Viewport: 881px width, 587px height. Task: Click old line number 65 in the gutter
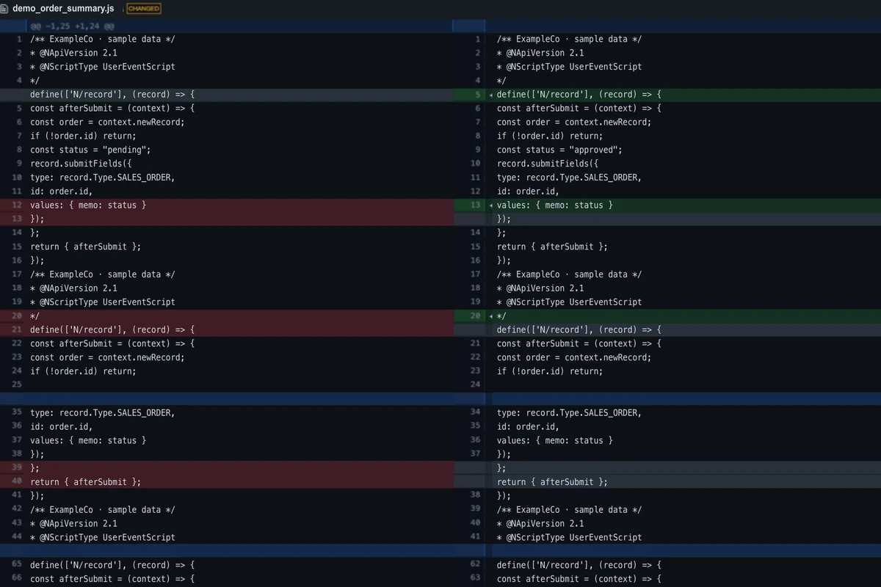pos(16,565)
